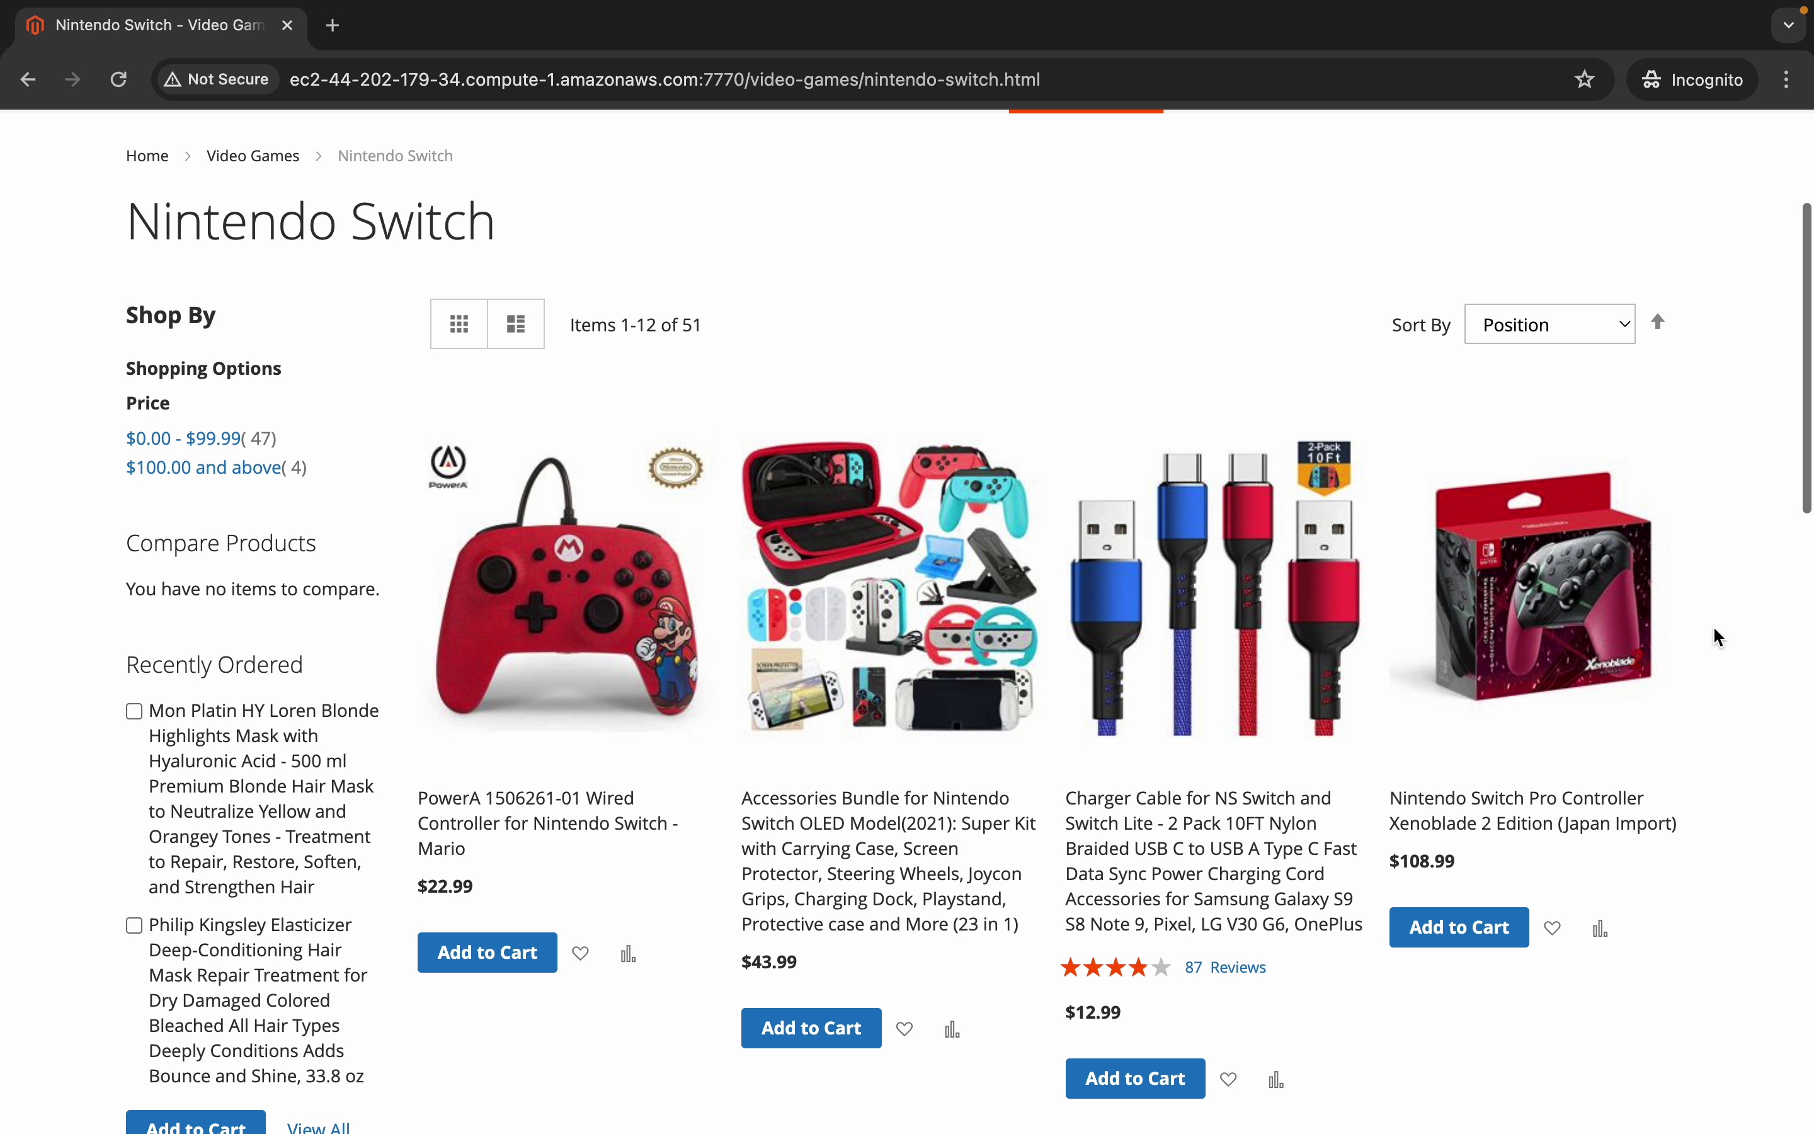This screenshot has width=1814, height=1134.
Task: Bookmark this page with star icon
Action: [1584, 79]
